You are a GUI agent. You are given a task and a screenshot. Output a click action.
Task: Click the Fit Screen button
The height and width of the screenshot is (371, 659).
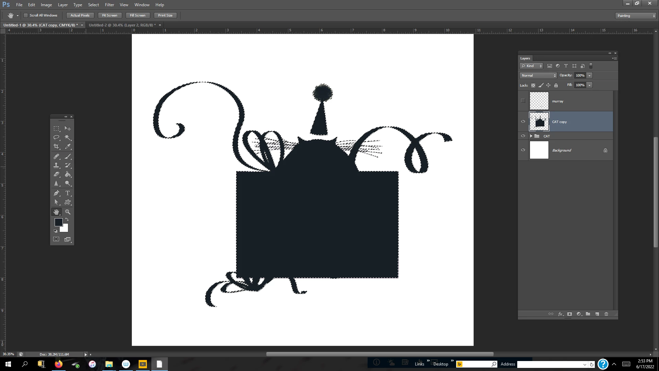pos(109,15)
